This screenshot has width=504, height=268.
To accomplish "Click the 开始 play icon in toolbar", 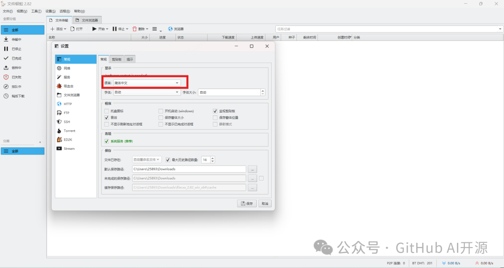I will pos(94,29).
